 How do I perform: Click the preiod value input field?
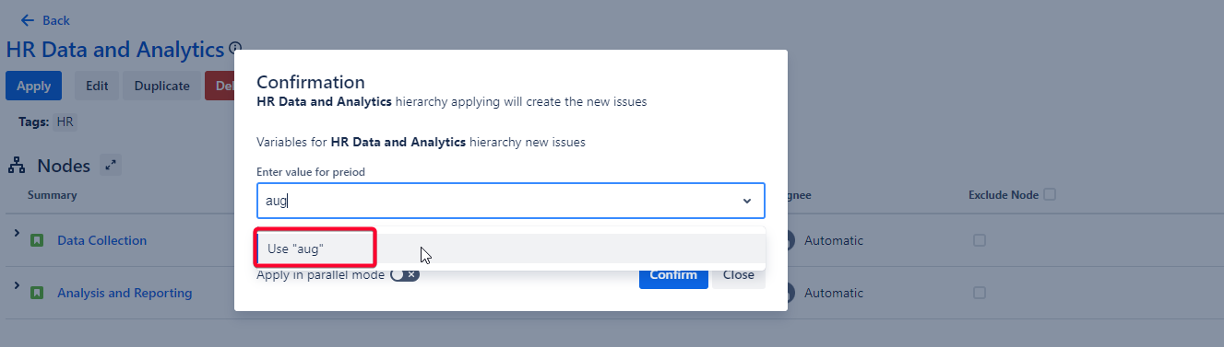510,201
